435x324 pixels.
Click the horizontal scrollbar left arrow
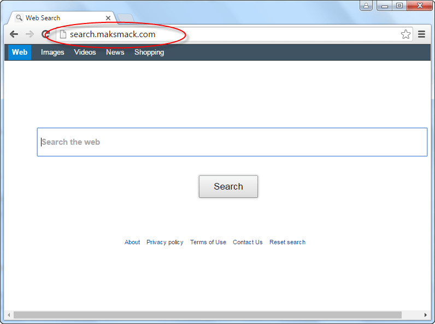(9, 315)
